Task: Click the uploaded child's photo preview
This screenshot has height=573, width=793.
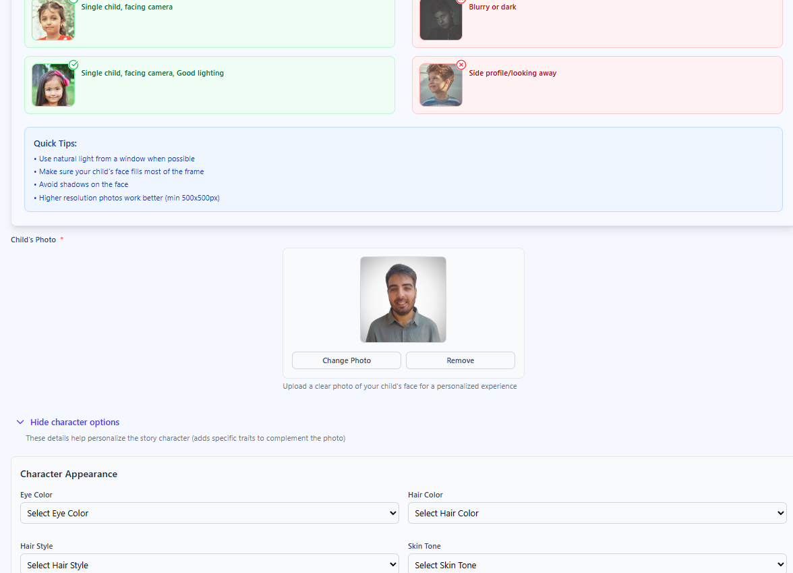Action: pos(403,299)
